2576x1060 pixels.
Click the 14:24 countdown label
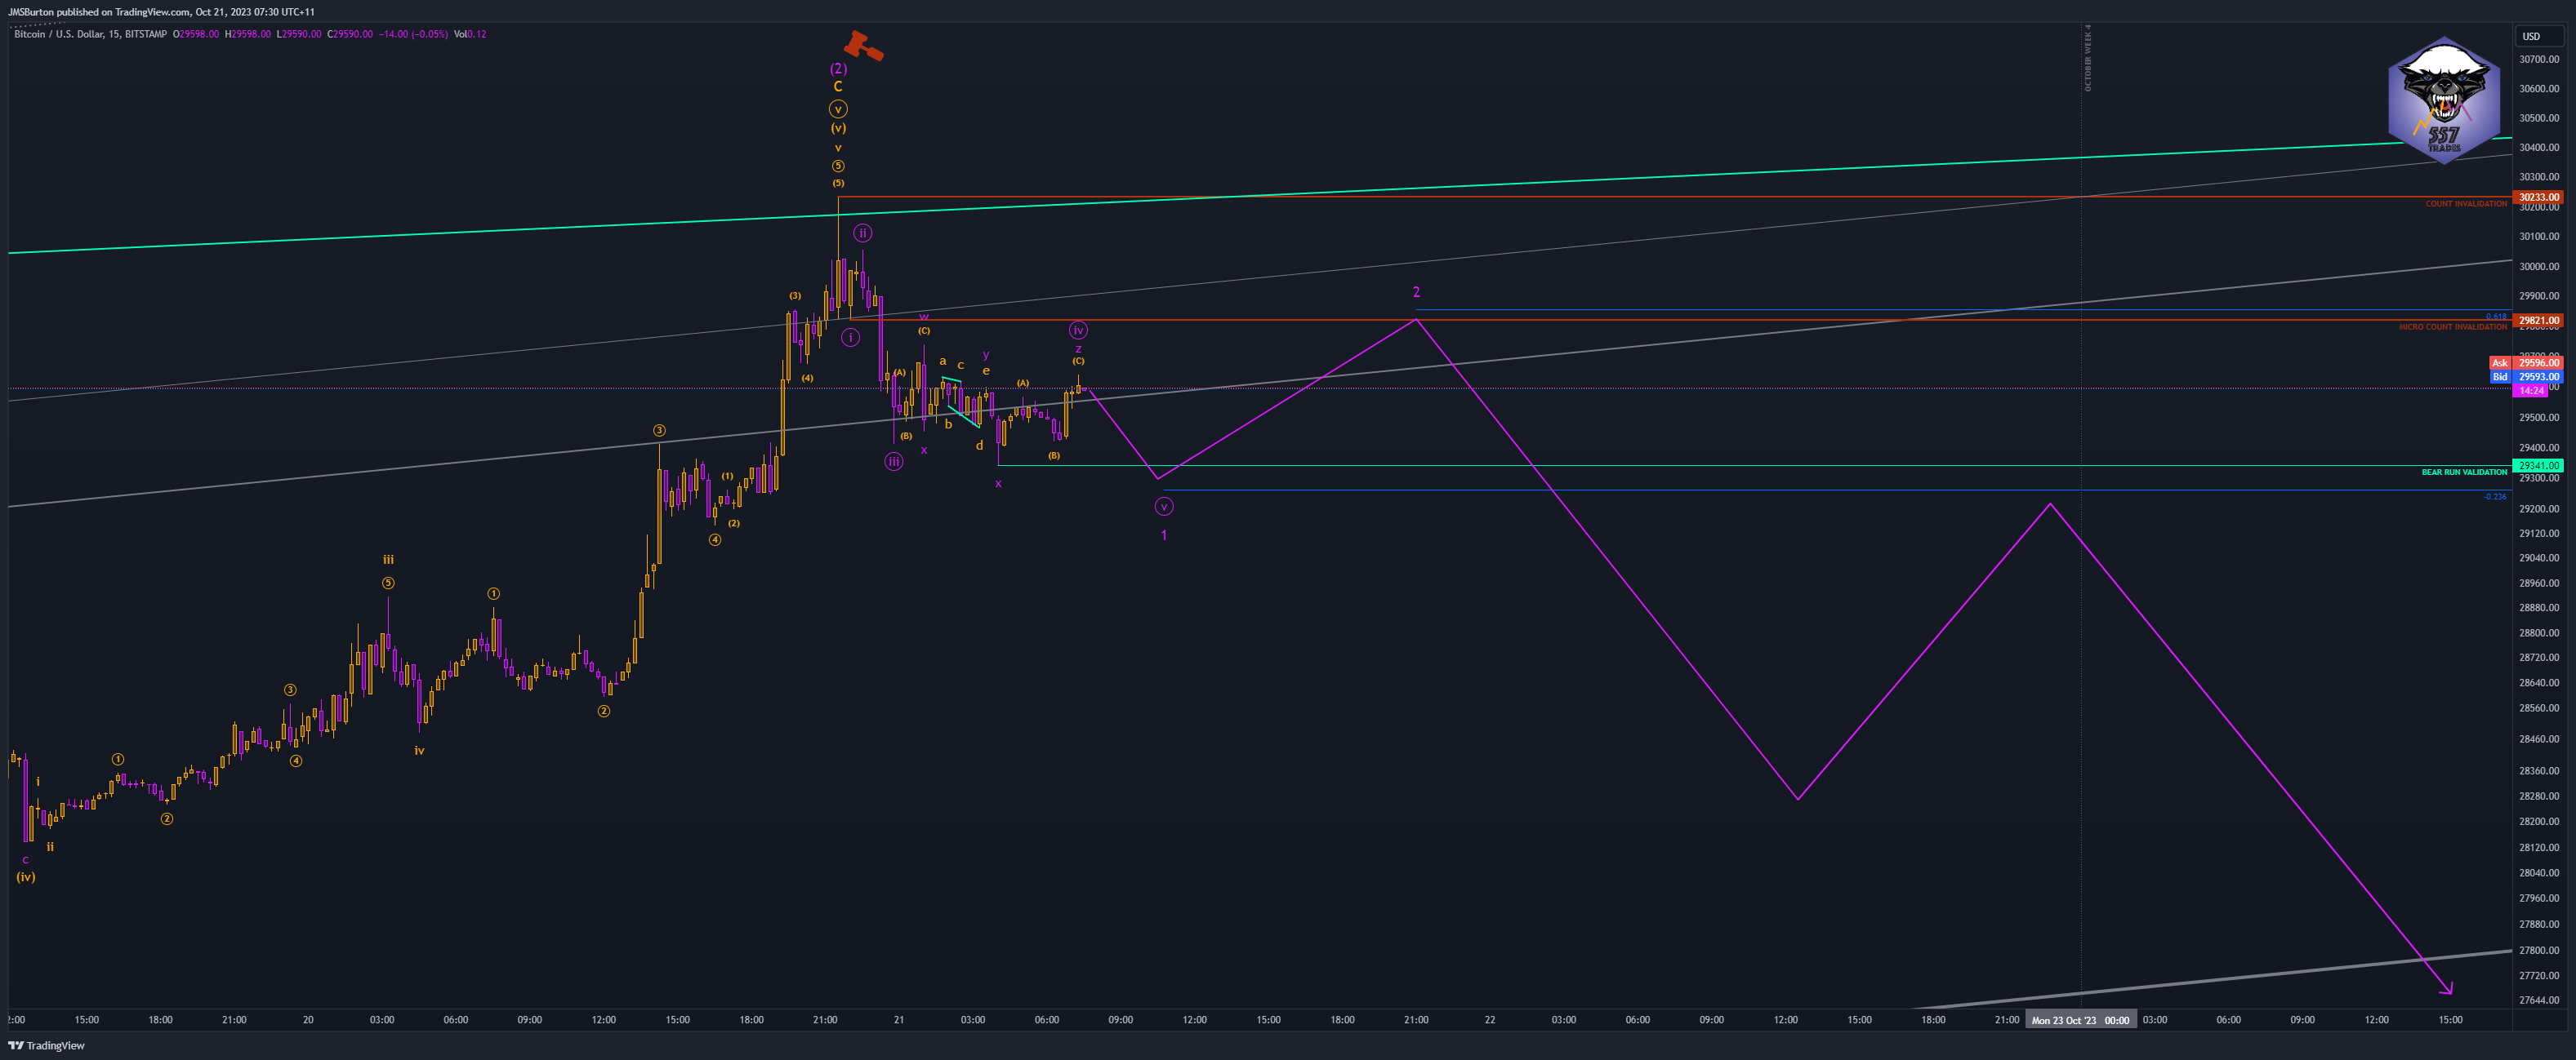2531,391
